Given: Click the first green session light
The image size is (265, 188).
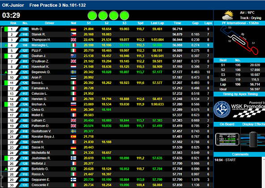Looking at the screenshot, I should coord(92,16).
